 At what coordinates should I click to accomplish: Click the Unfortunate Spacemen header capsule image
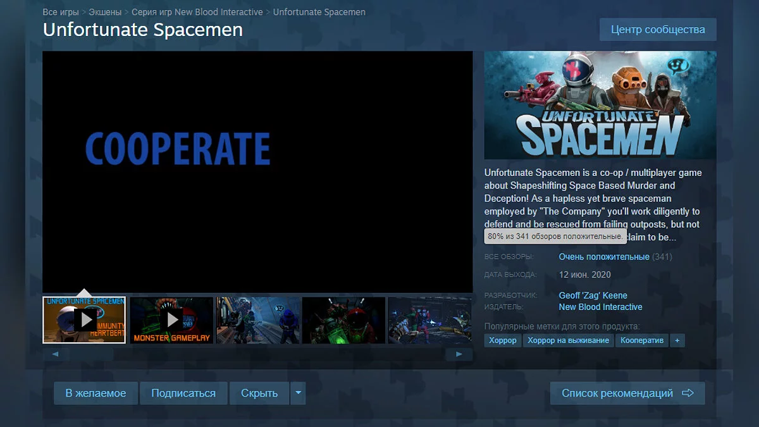pyautogui.click(x=600, y=105)
